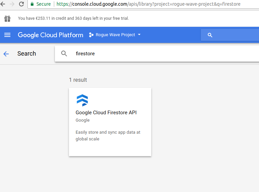
Task: Click the magnifier in the blue header
Action: point(210,35)
